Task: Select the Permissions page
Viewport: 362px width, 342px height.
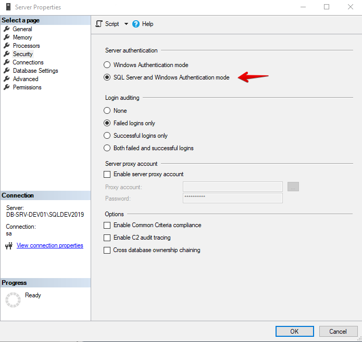Action: (27, 87)
